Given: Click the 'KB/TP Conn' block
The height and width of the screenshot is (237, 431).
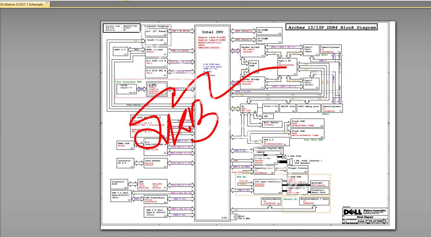Looking at the screenshot, I should (x=288, y=108).
